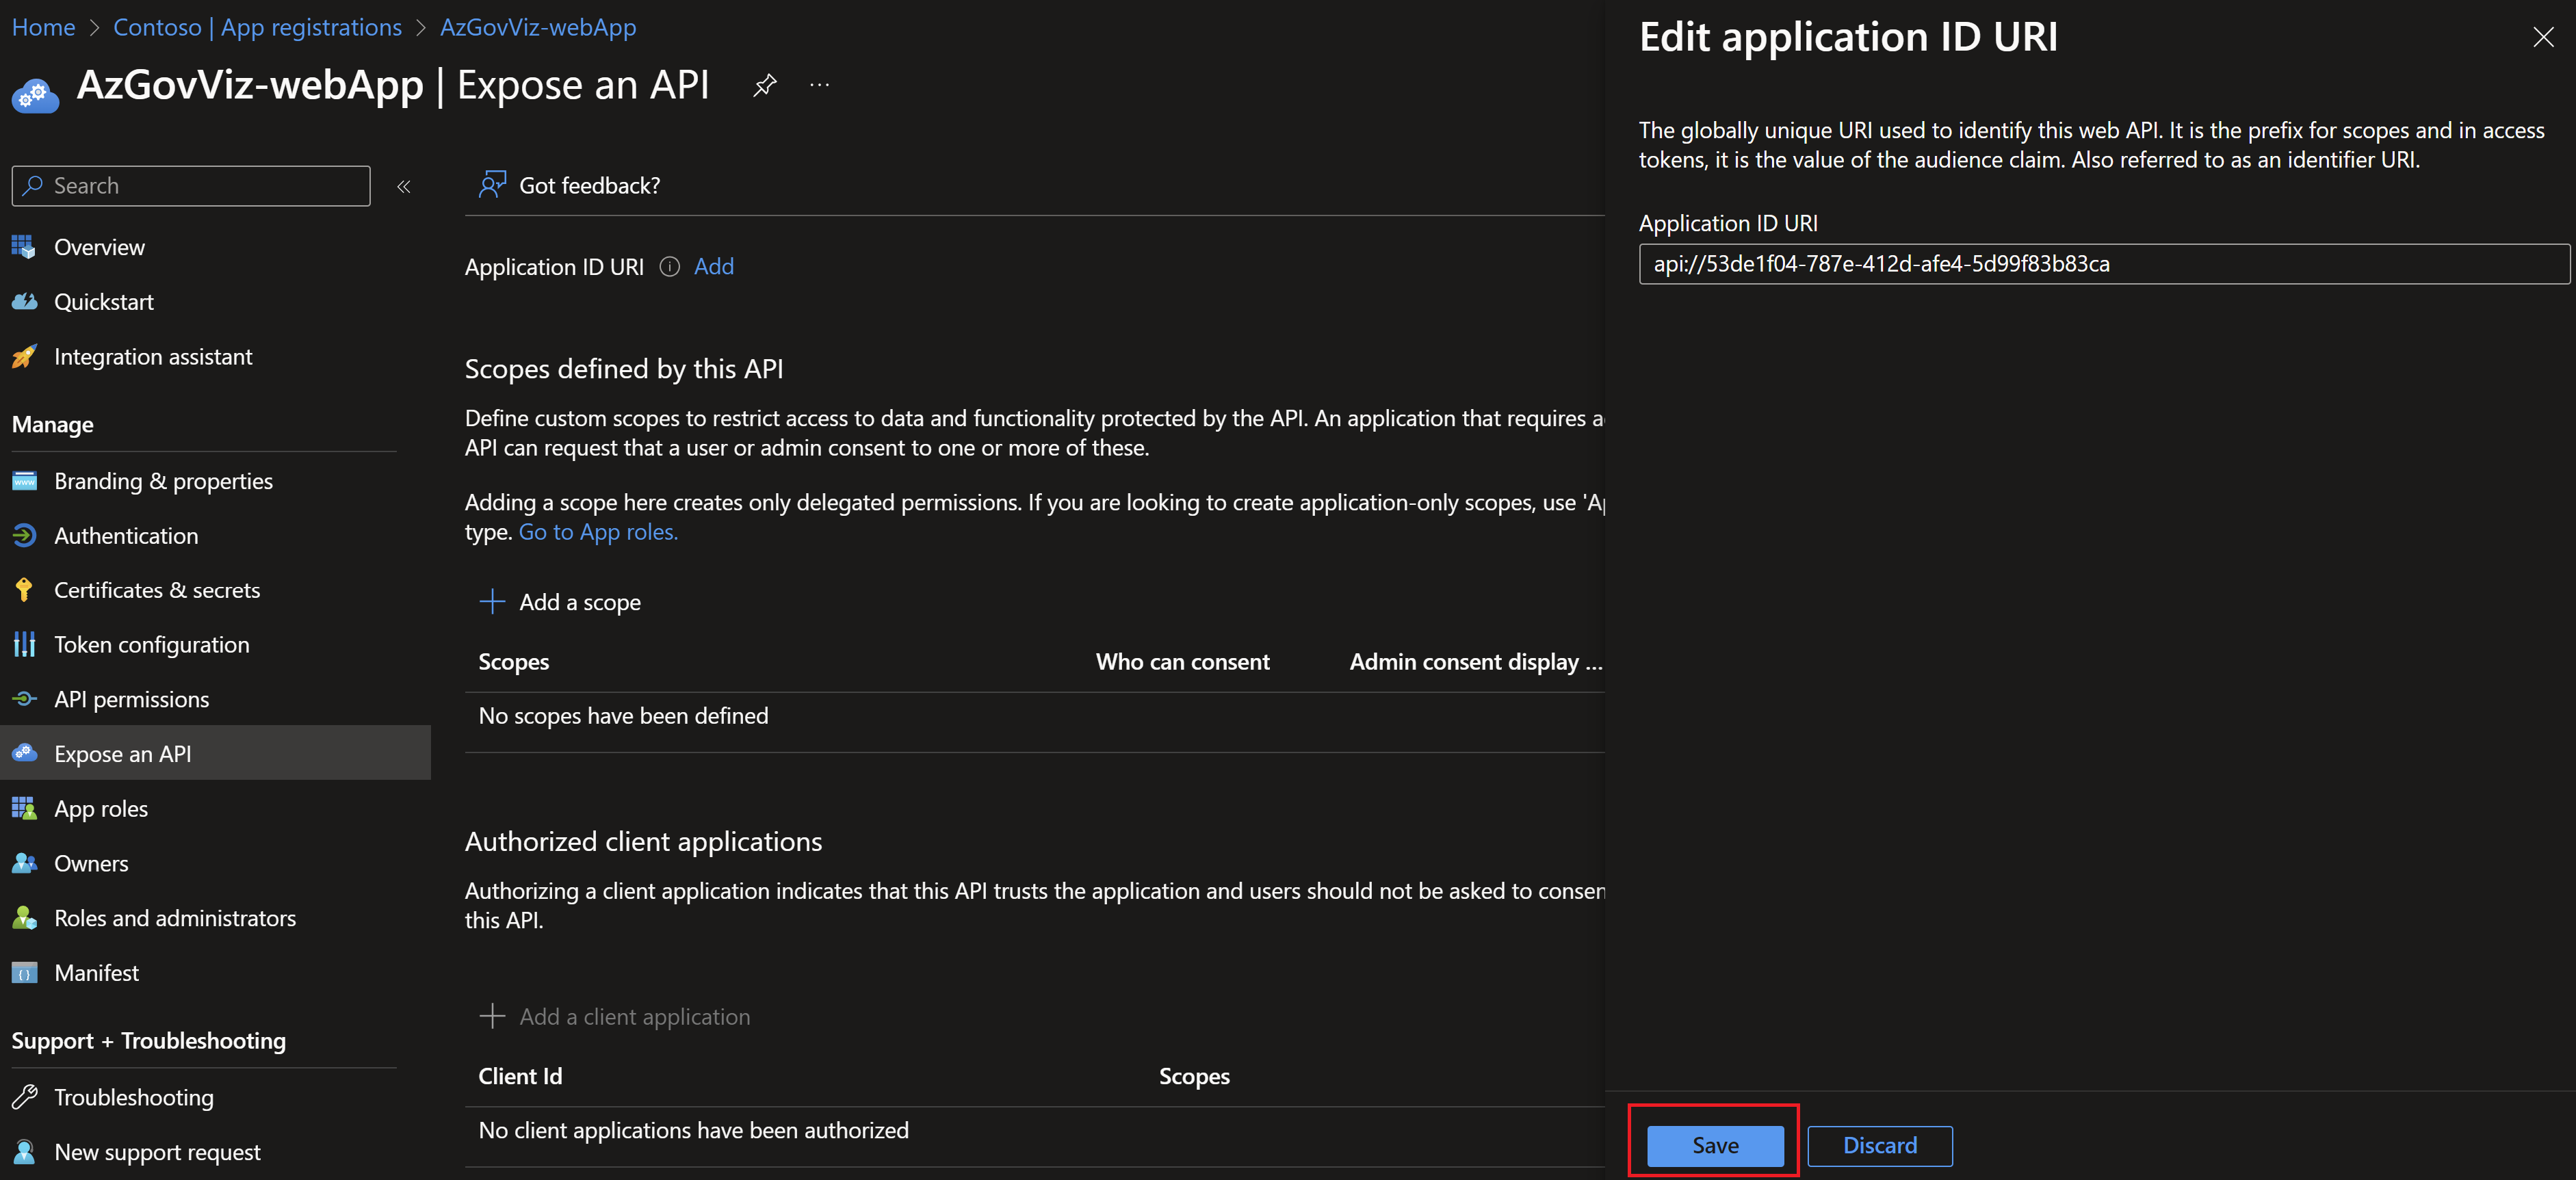
Task: Select Troubleshooting in Support section
Action: [x=133, y=1094]
